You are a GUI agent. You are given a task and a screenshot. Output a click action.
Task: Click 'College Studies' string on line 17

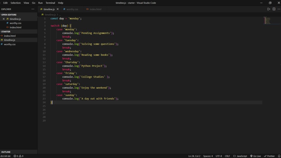pyautogui.click(x=92, y=77)
